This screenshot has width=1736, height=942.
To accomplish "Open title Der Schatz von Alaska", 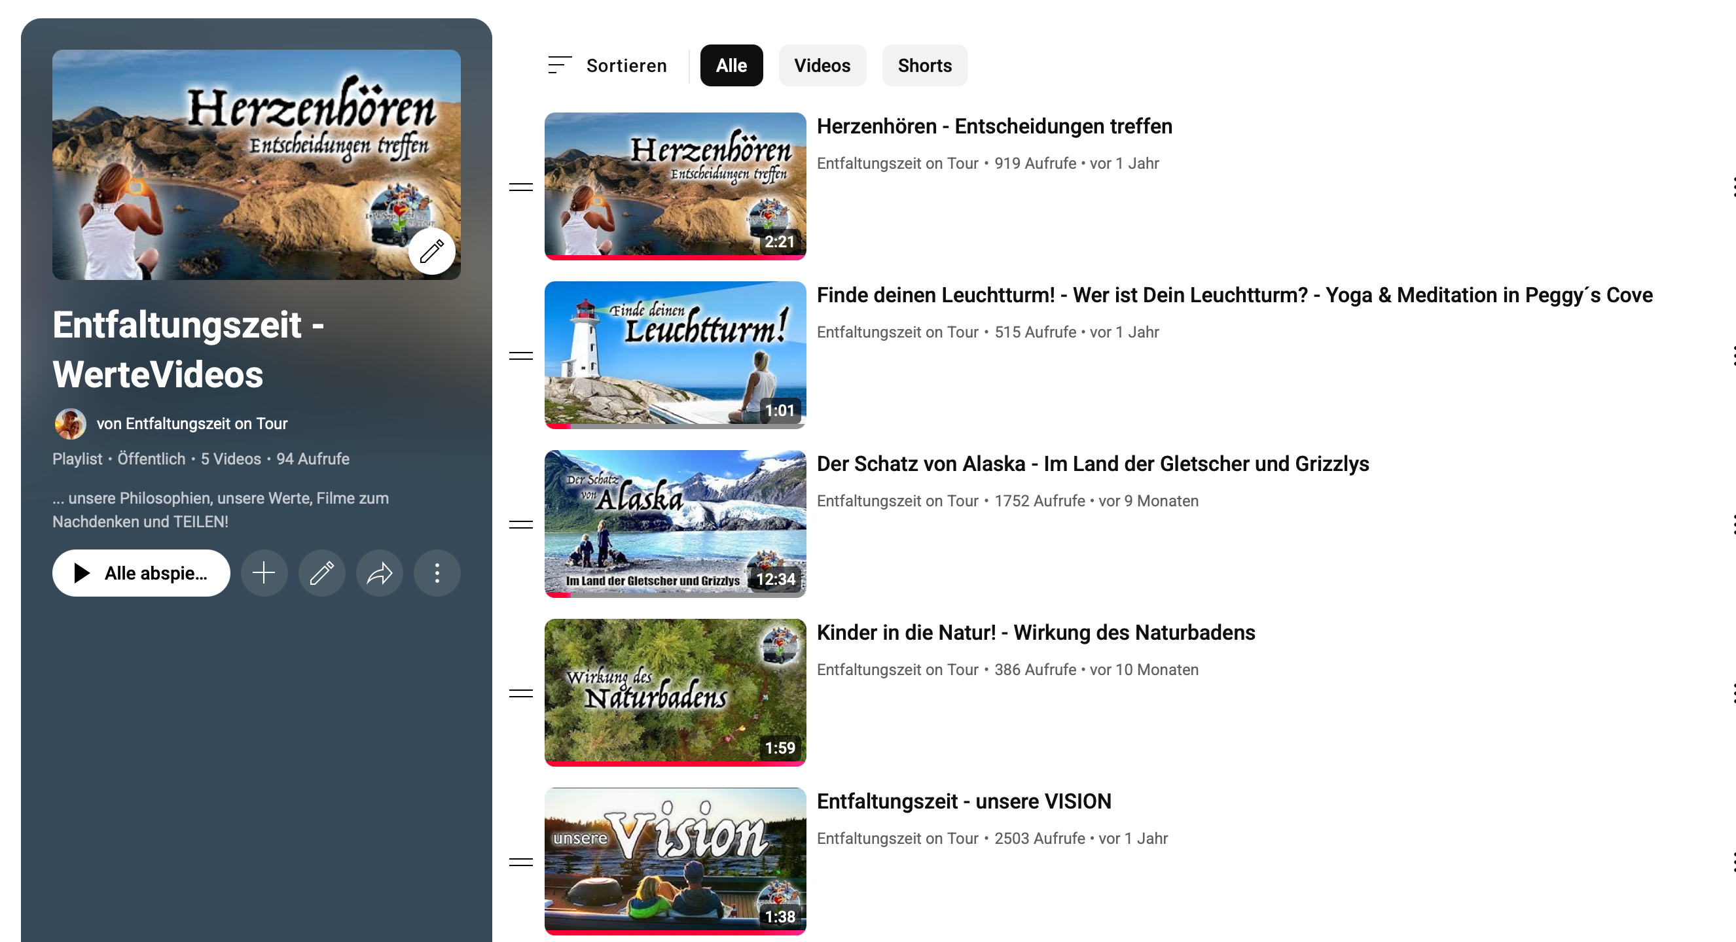I will tap(1092, 464).
